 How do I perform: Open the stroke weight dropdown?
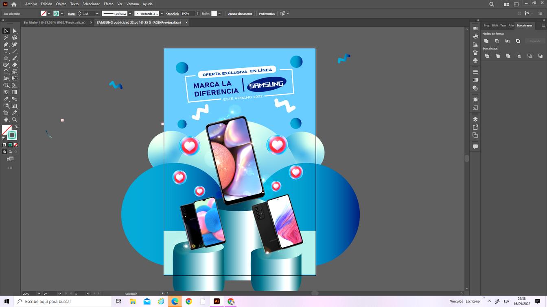pos(97,14)
